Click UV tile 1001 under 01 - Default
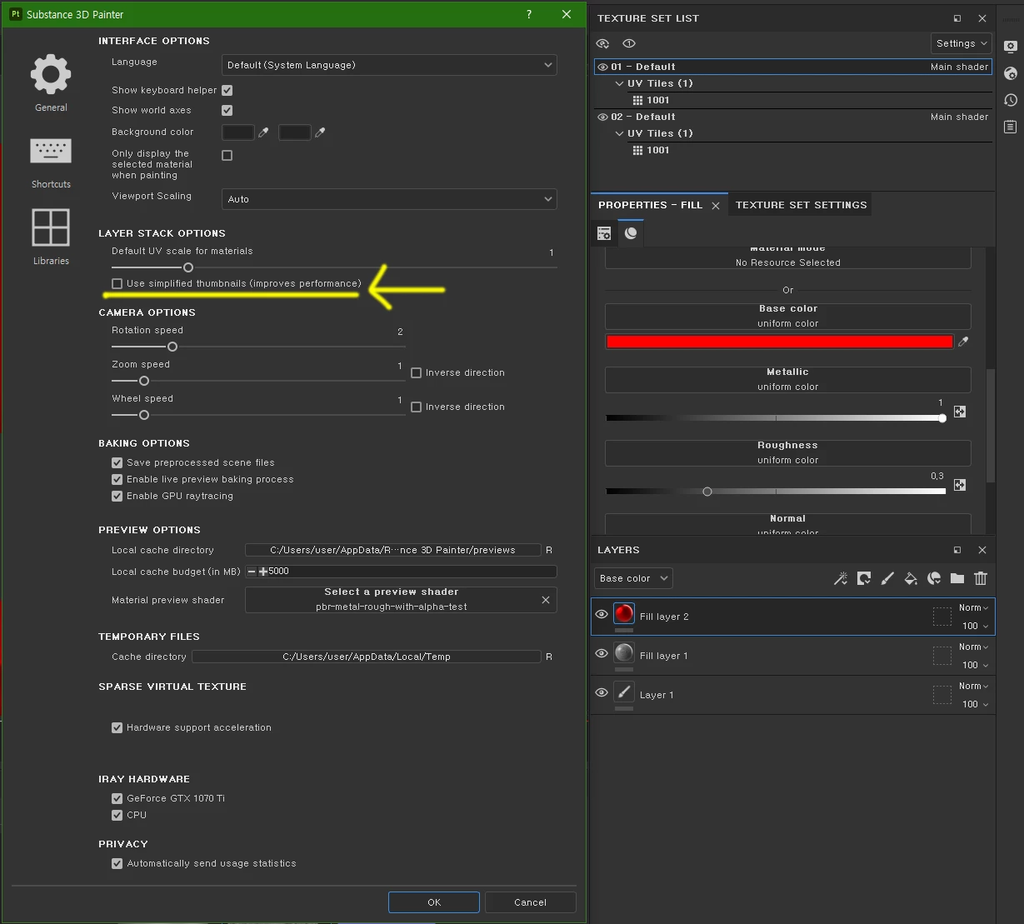The image size is (1024, 924). pyautogui.click(x=657, y=100)
